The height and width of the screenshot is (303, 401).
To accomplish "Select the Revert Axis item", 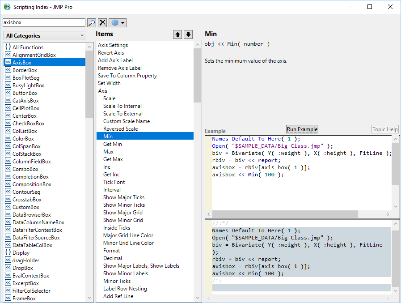I will tap(111, 53).
